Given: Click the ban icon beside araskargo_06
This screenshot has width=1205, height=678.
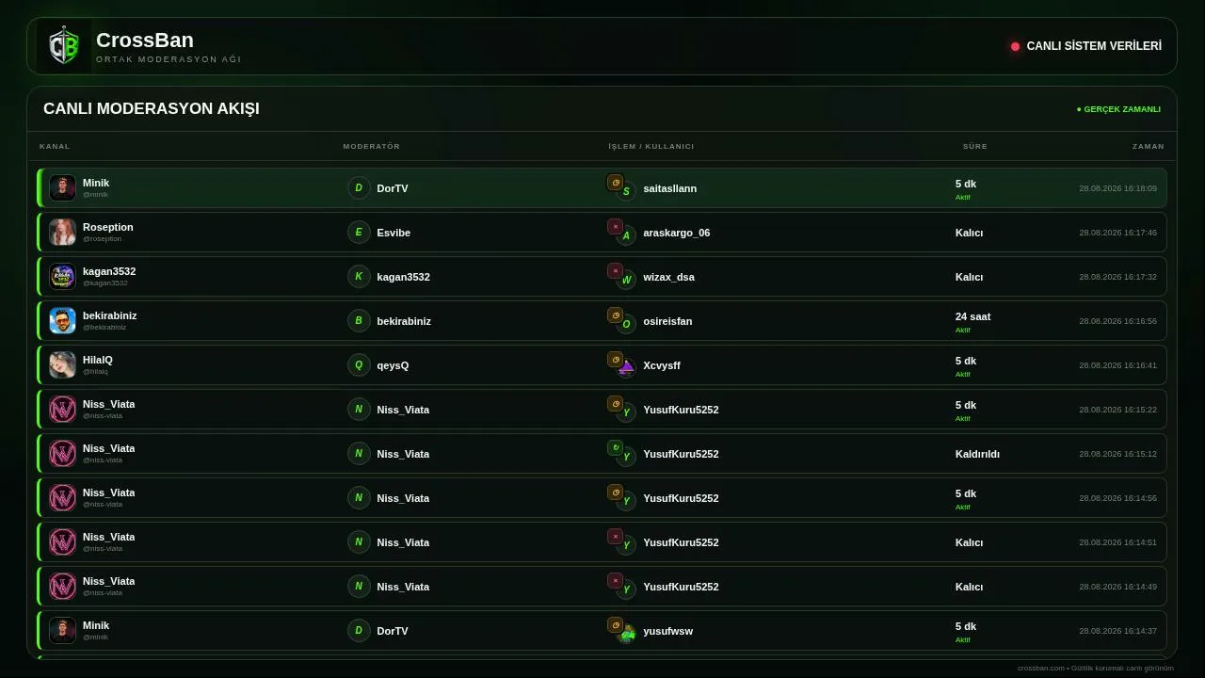Looking at the screenshot, I should click(x=615, y=227).
